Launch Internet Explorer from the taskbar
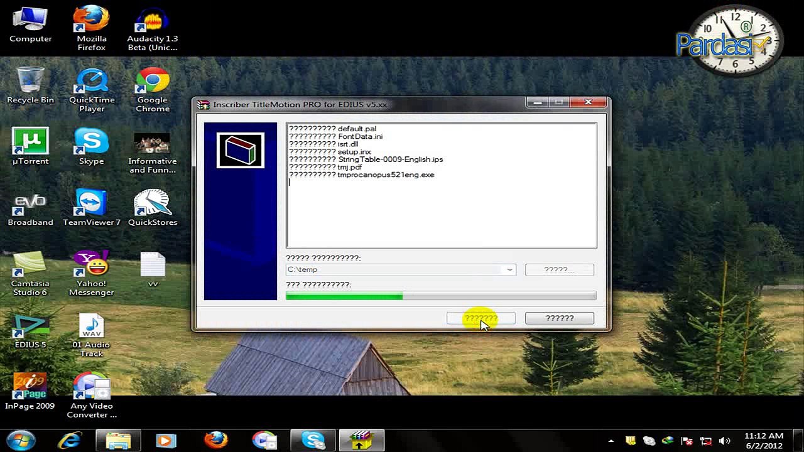 (x=69, y=440)
